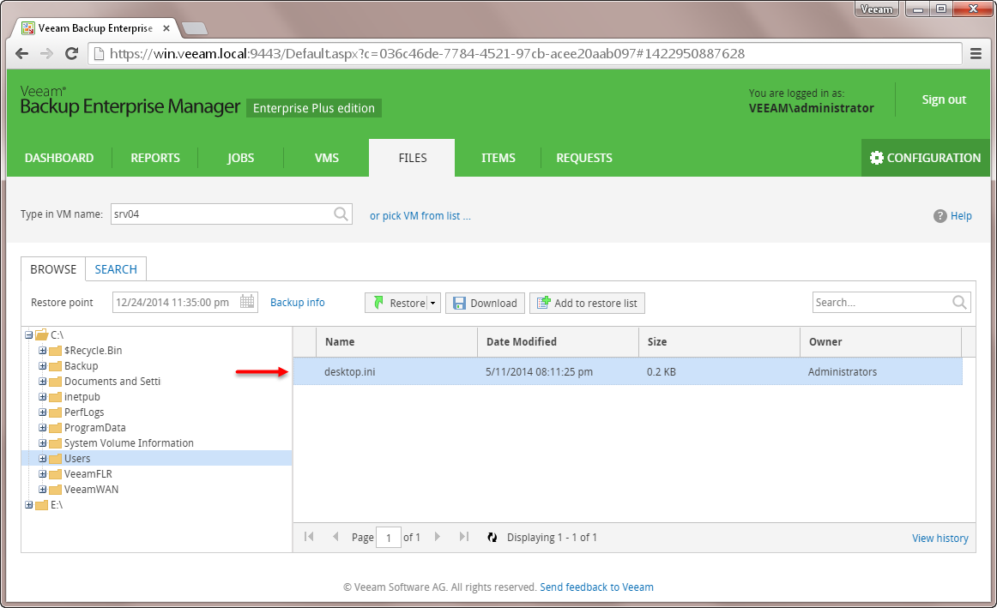Switch to the SEARCH tab
Viewport: 997px width, 608px height.
click(116, 269)
